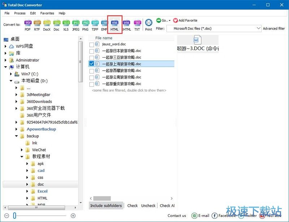The width and height of the screenshot is (289, 222).
Task: Open the Process menu
Action: click(20, 13)
